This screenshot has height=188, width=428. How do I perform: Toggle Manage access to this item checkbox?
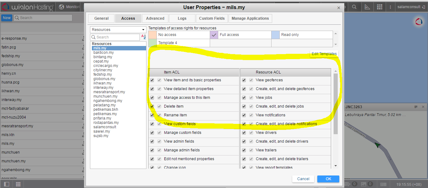(x=152, y=98)
